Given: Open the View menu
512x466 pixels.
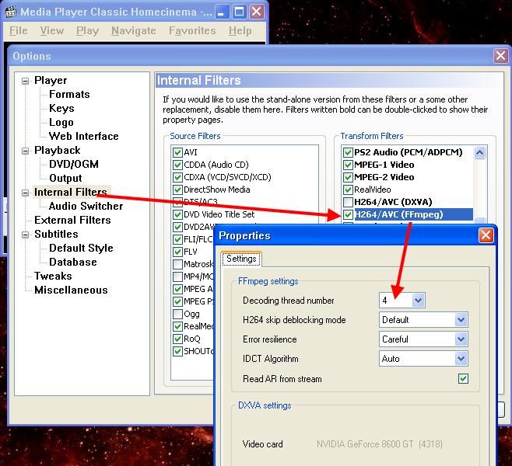Looking at the screenshot, I should point(52,30).
